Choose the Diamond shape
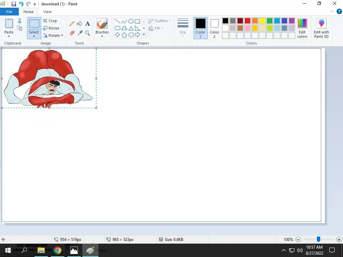The width and height of the screenshot is (343, 257). pos(118,35)
